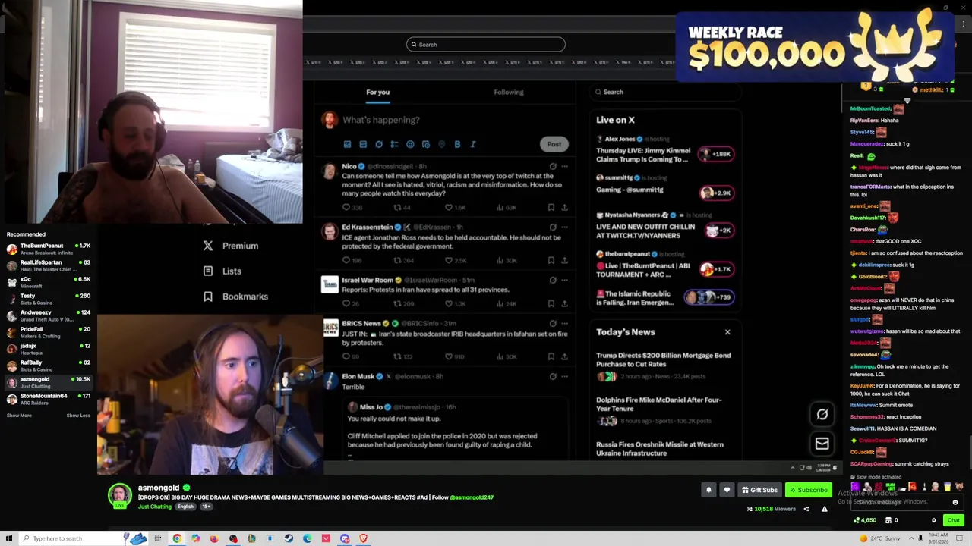Open Dolphins Fire Mike McDaniel news story

pos(665,410)
